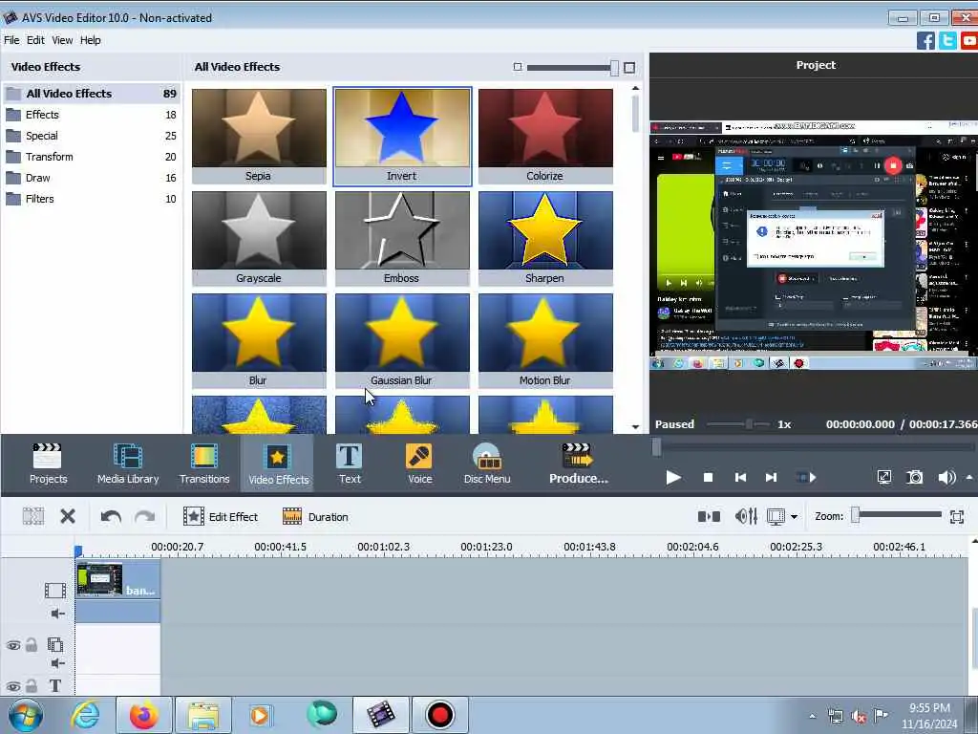Expand the timeline display options dropdown arrow
978x734 pixels.
pos(794,517)
